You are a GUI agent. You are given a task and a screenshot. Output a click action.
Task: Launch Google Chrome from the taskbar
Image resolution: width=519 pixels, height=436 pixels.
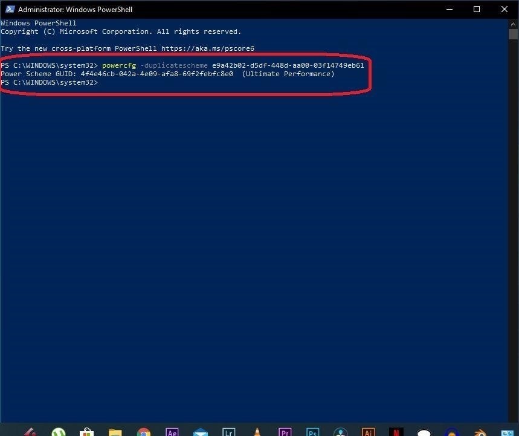144,432
